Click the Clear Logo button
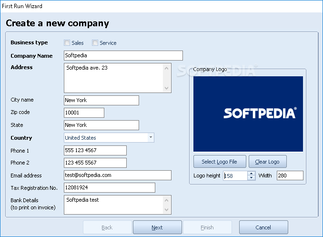This screenshot has height=237, width=323. click(267, 162)
